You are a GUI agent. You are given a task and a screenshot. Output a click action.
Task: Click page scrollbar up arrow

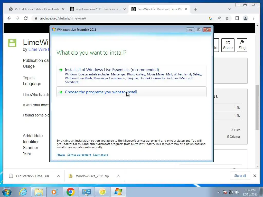click(x=257, y=25)
